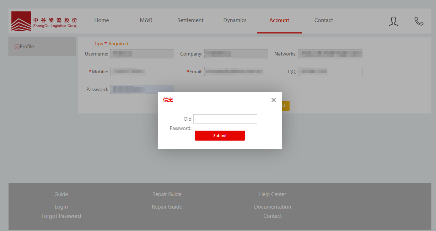Select the QQ input box
Viewport: 436px width, 231px height.
click(x=330, y=72)
